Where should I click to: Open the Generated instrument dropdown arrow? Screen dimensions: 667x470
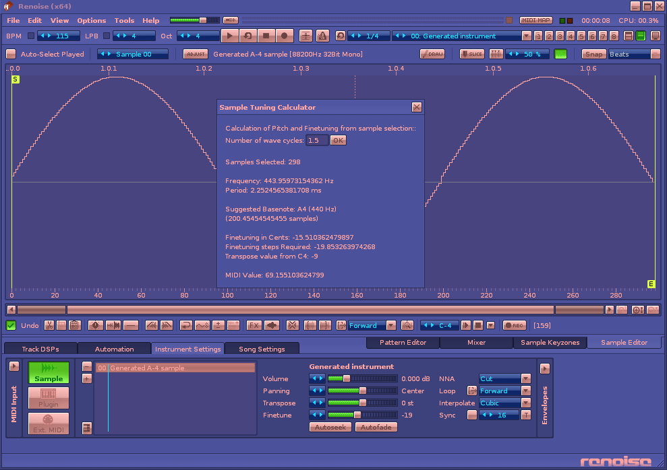click(x=526, y=36)
